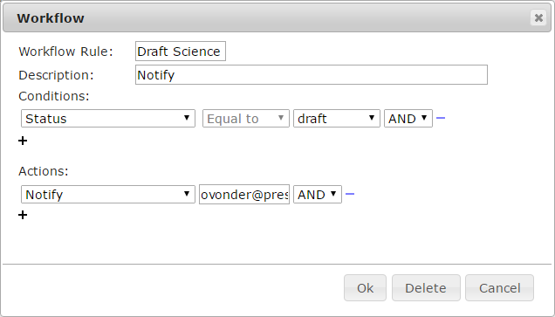Open the Equal to operator dropdown

245,118
